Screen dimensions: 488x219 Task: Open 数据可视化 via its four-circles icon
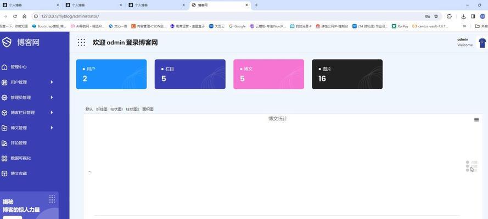(x=4, y=158)
